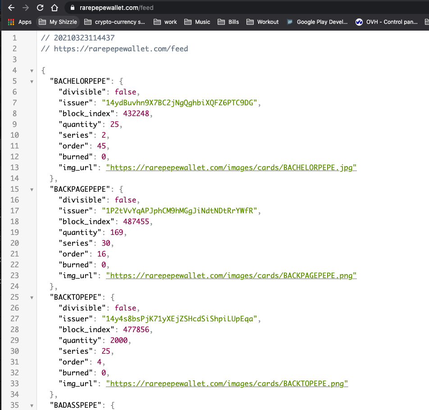The image size is (429, 410).
Task: Reload the rarepepewallet feed page
Action: (x=40, y=8)
